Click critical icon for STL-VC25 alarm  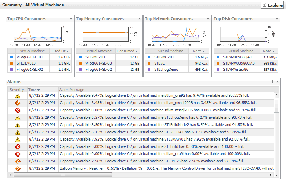[18, 161]
